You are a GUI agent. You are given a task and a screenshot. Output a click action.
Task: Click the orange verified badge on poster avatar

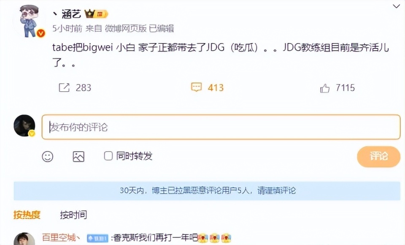pyautogui.click(x=41, y=33)
